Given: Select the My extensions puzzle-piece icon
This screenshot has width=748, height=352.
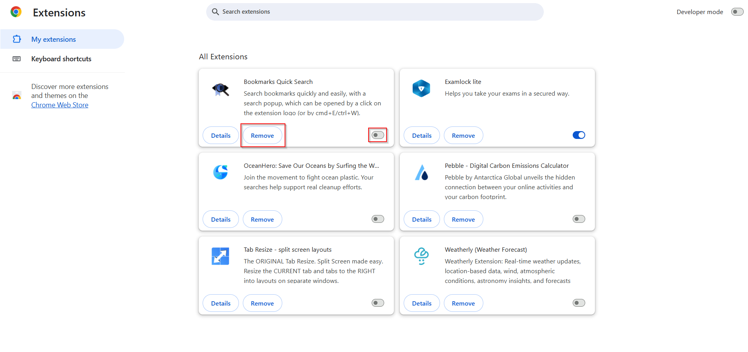Looking at the screenshot, I should tap(17, 39).
